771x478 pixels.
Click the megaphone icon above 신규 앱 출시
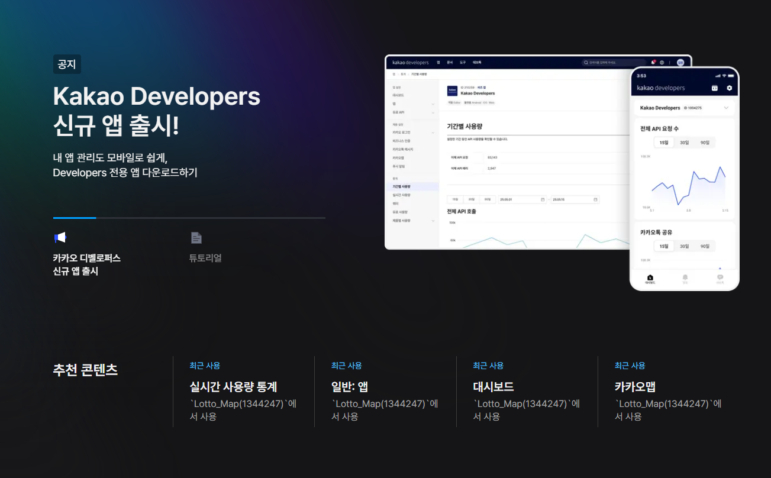pos(60,238)
